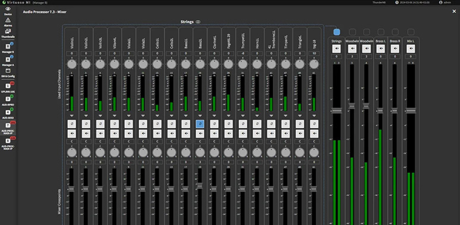This screenshot has height=225, width=460.
Task: Open the Device view in the sidebar
Action: point(8,11)
